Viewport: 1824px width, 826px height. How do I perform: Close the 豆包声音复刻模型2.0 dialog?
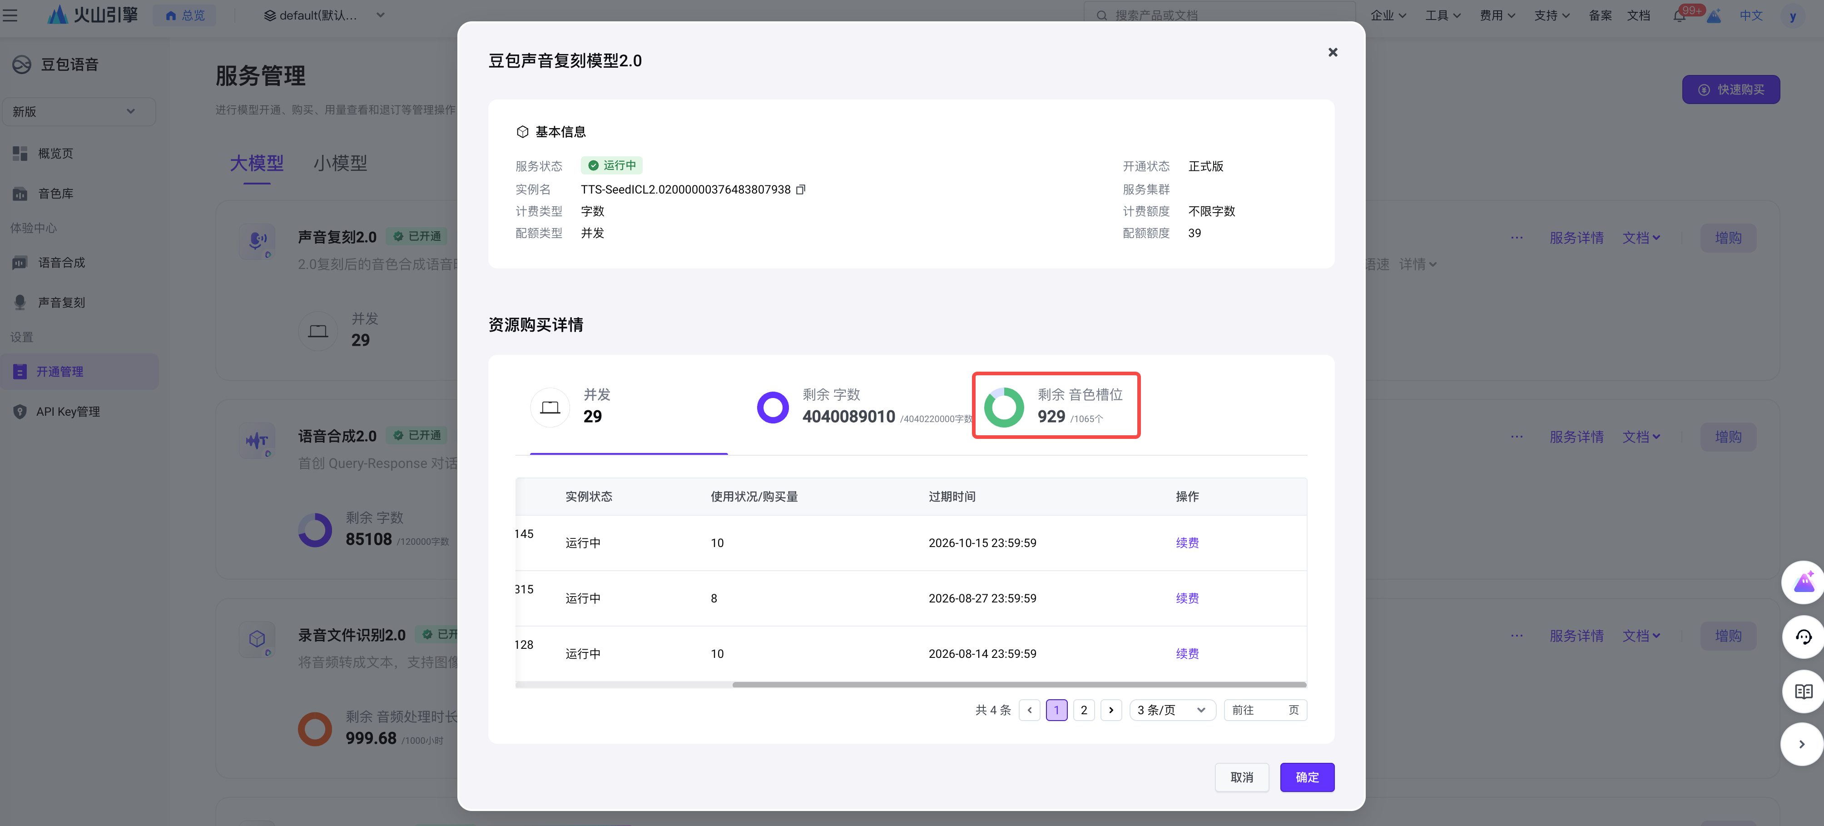1333,52
